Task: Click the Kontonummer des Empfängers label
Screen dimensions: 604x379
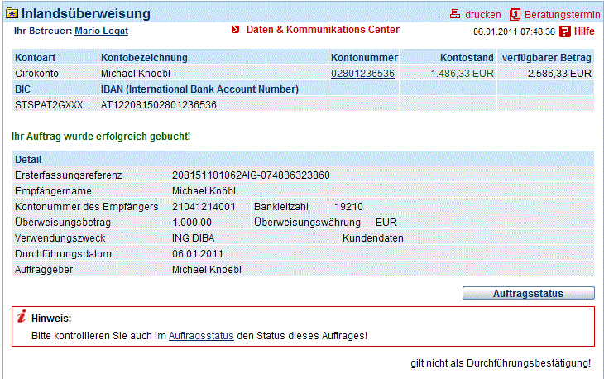Action: coord(87,207)
